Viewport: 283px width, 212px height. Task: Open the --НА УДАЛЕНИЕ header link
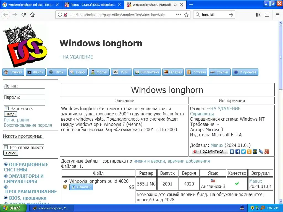pos(76,57)
